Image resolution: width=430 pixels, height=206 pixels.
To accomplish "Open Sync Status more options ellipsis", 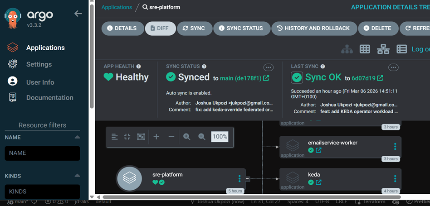I will coord(268,67).
